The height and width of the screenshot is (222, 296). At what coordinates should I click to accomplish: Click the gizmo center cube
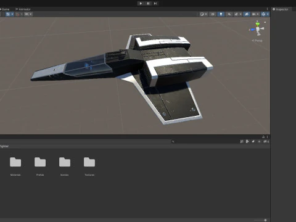click(258, 29)
